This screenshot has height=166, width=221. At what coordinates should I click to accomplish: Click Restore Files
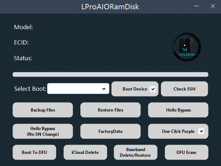coord(110,110)
